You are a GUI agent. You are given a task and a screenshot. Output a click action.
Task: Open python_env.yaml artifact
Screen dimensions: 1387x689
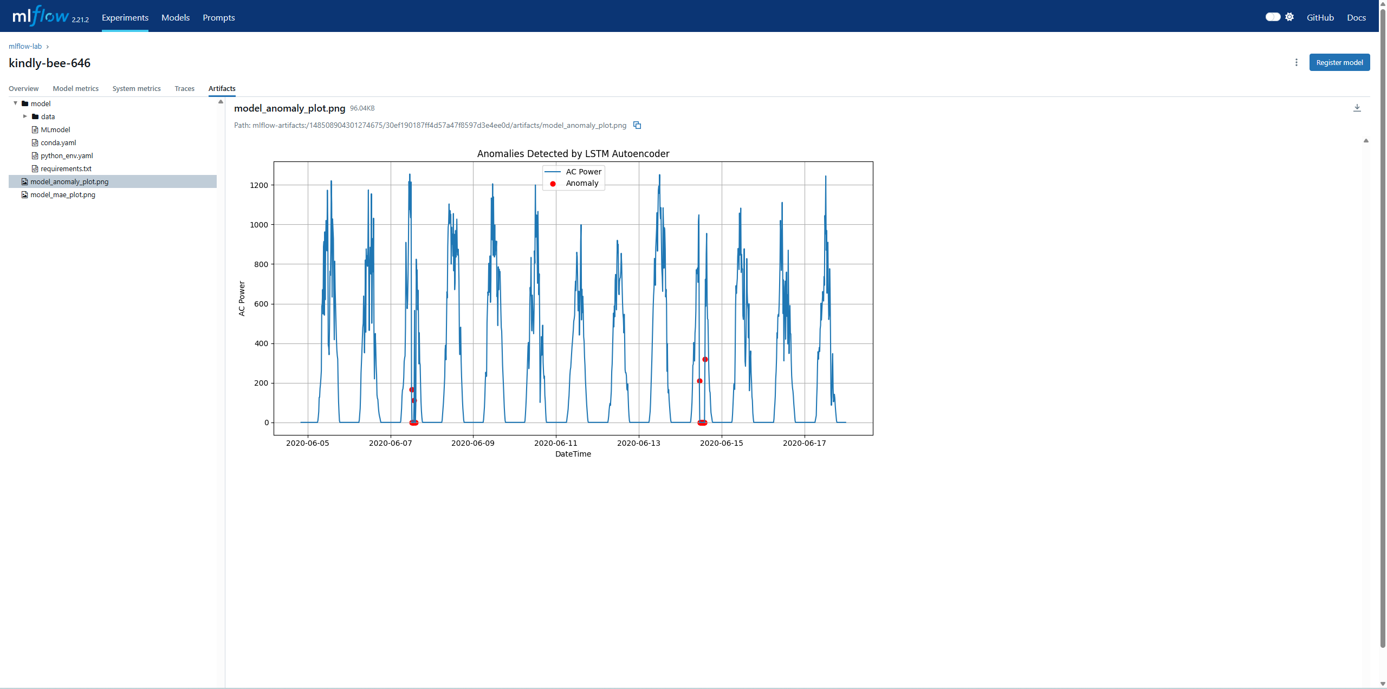67,155
